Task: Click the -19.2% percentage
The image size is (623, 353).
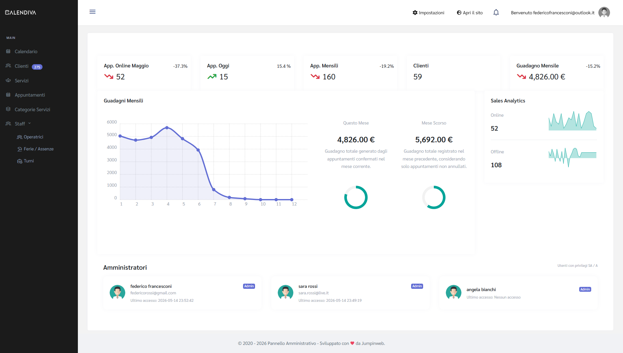Action: click(x=387, y=66)
